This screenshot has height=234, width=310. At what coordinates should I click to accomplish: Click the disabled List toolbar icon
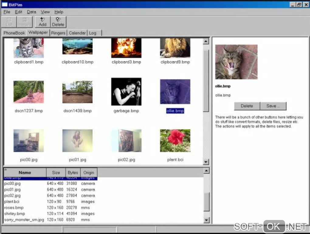coord(9,22)
